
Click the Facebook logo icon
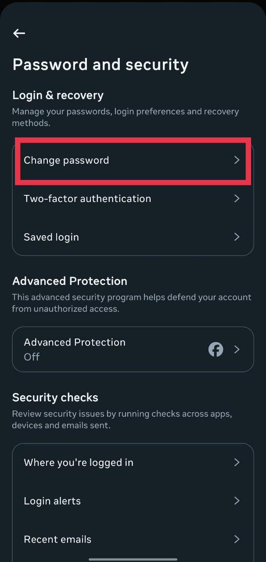click(216, 349)
